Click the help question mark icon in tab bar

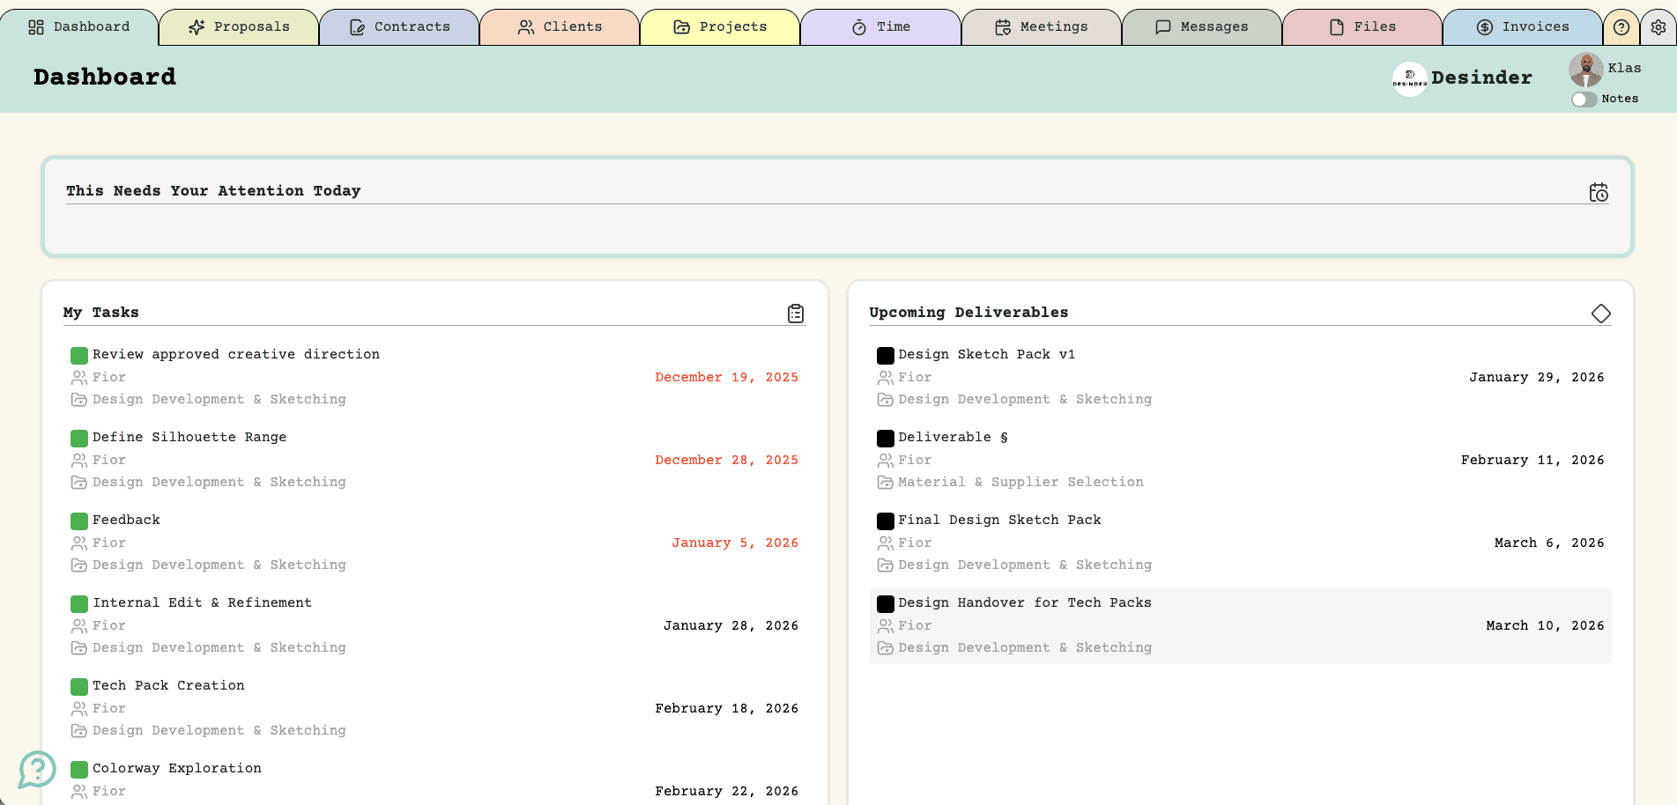(1621, 27)
